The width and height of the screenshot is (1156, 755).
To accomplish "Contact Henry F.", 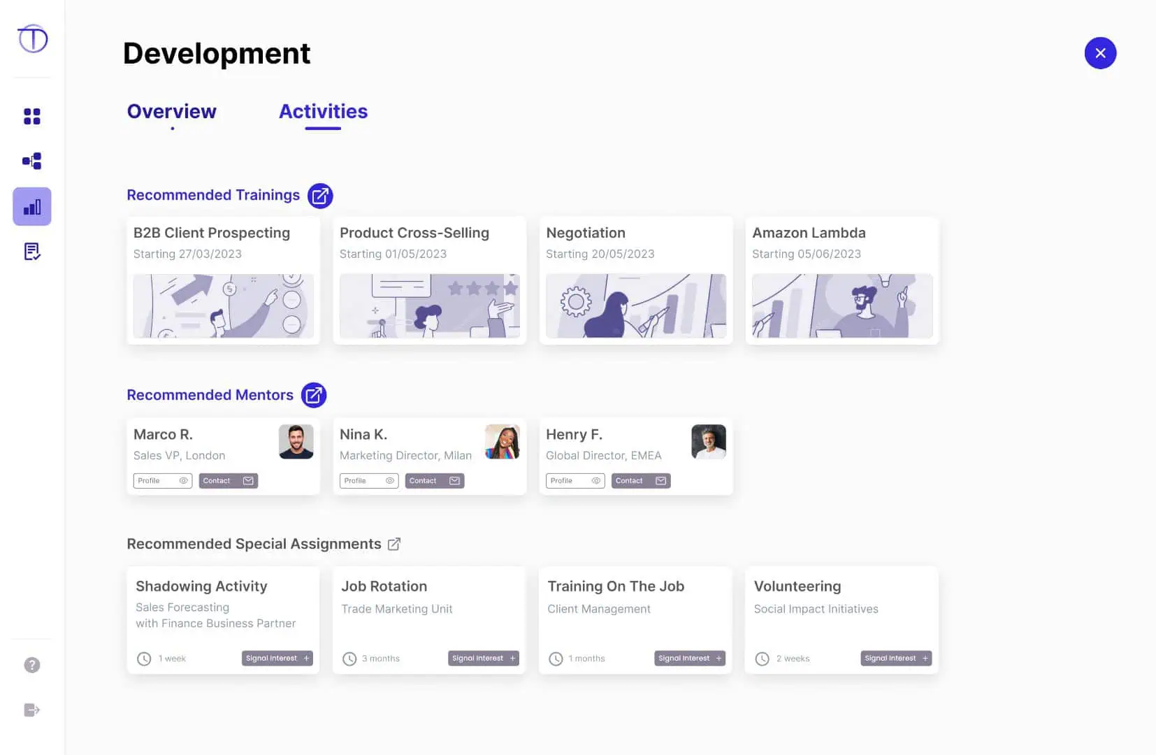I will pyautogui.click(x=641, y=481).
